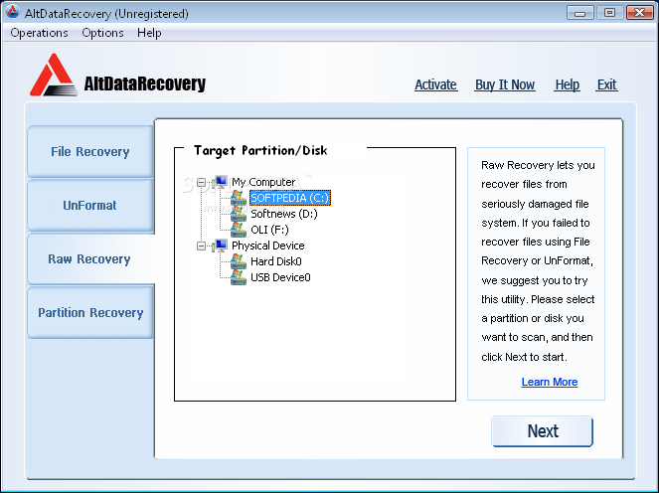Select the Physical Device label
Image resolution: width=659 pixels, height=493 pixels.
click(x=268, y=246)
